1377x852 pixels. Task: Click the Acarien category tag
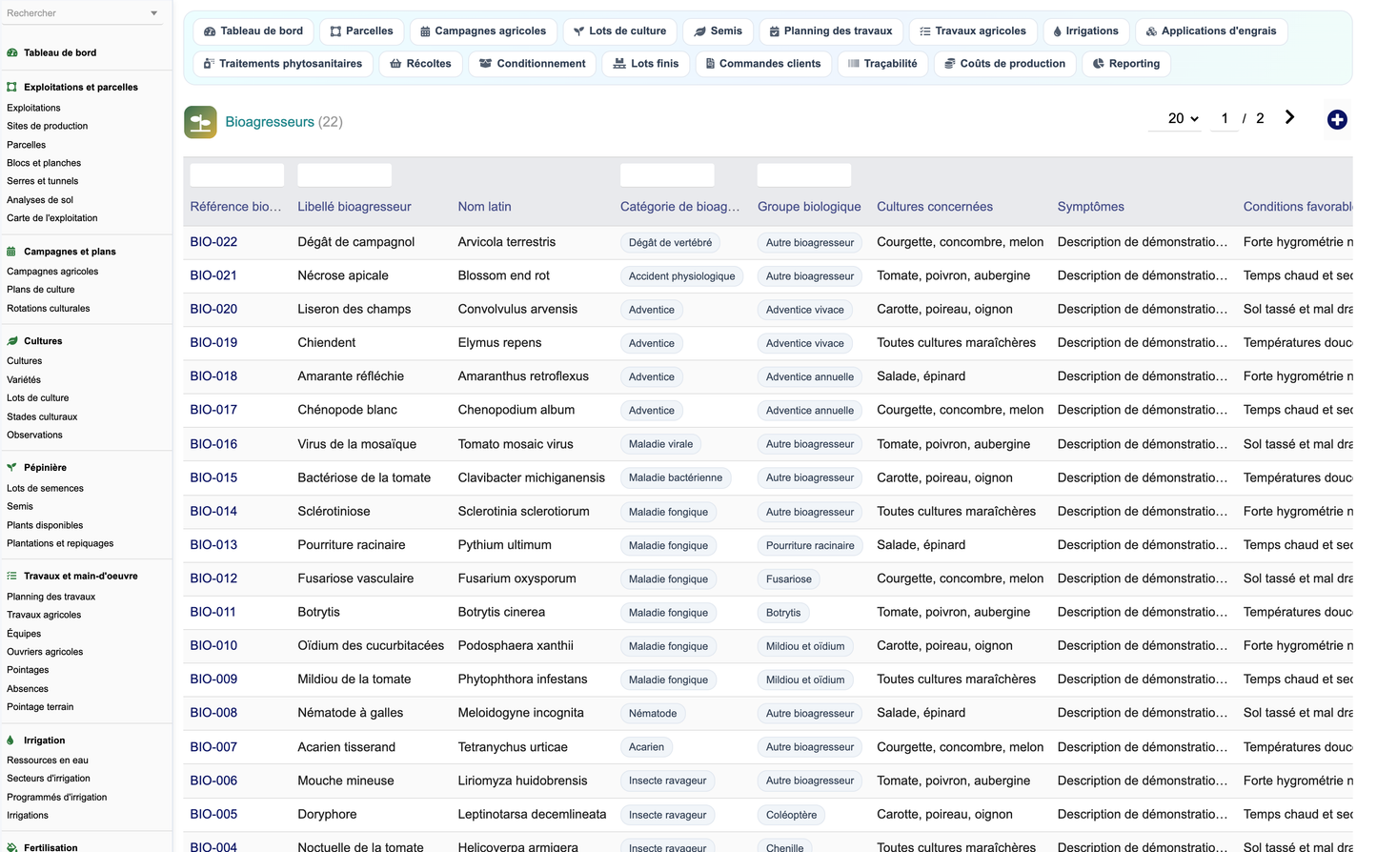646,747
